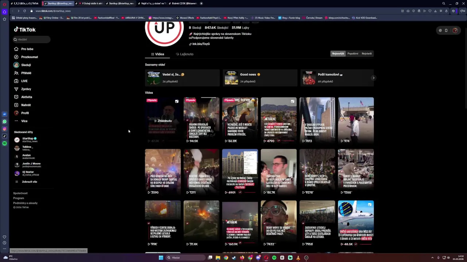Screen dimensions: 467x262
Task: Expand Více more options in sidebar
Action: (20, 121)
